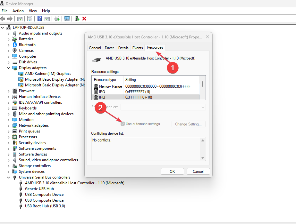Click the Resource type column header
296x224 pixels.
tap(108, 80)
